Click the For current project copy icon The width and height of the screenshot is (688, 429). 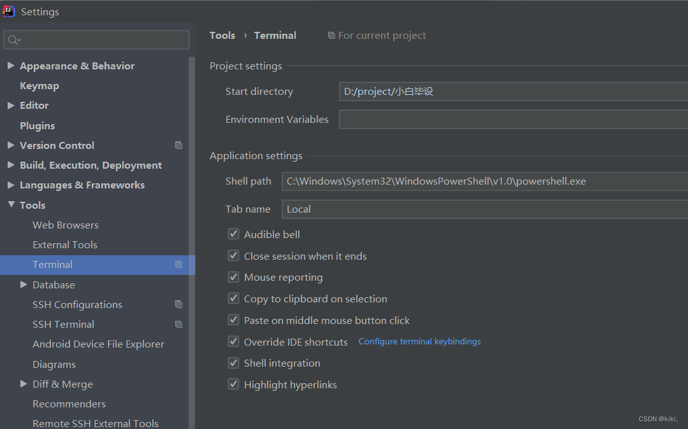331,36
